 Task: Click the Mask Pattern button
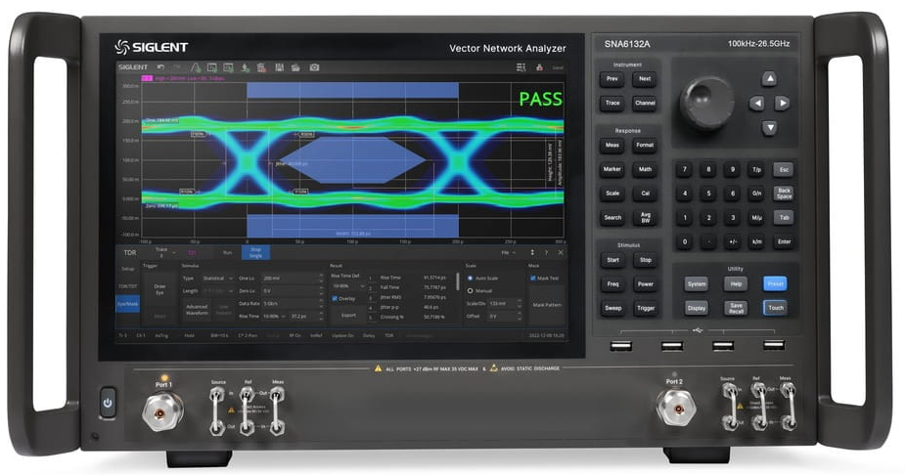(x=547, y=305)
